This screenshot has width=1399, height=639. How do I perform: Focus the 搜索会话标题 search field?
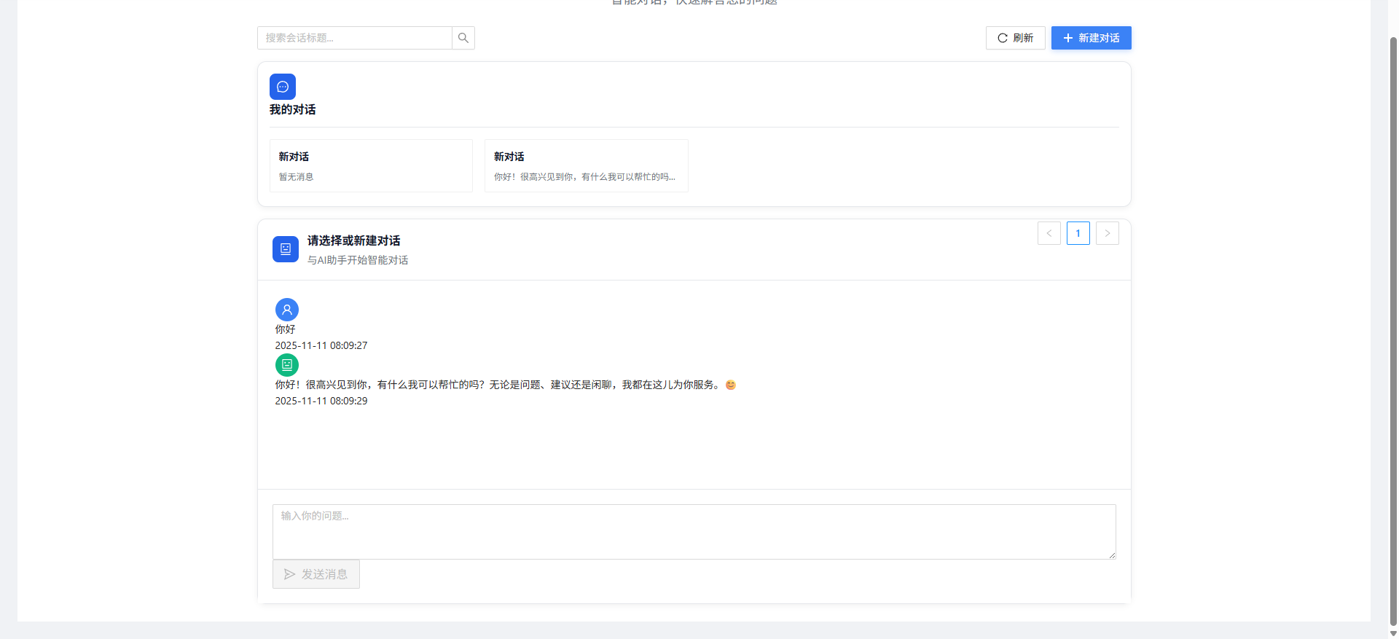355,38
